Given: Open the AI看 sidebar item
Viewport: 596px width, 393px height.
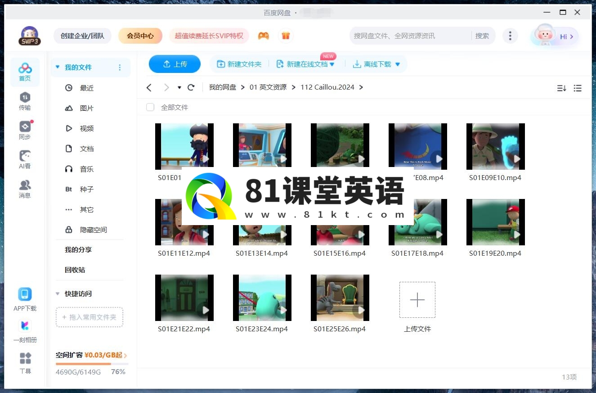Looking at the screenshot, I should [25, 160].
